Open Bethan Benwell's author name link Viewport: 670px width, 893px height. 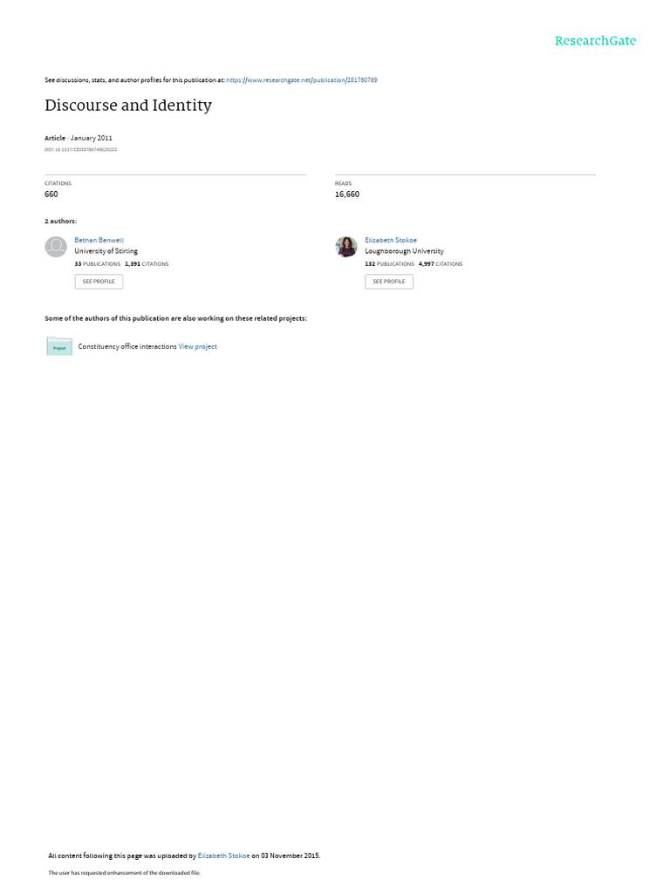[x=99, y=241]
